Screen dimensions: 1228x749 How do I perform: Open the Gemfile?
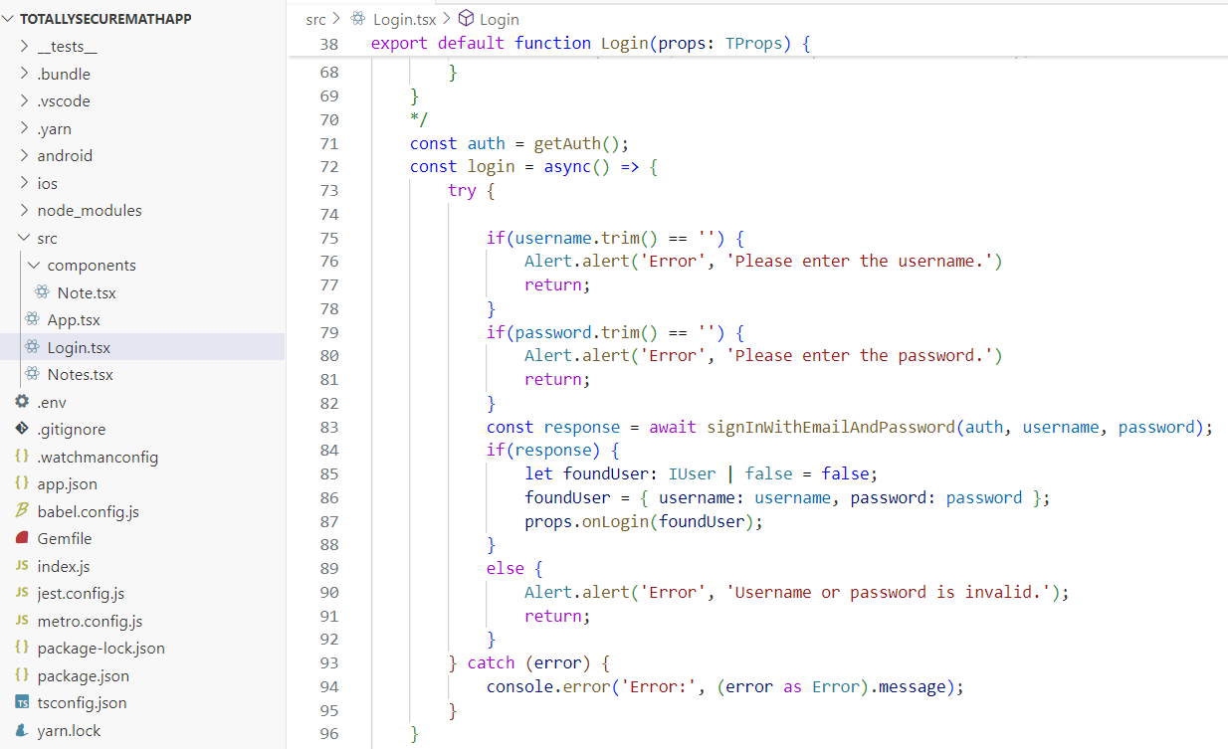click(65, 539)
